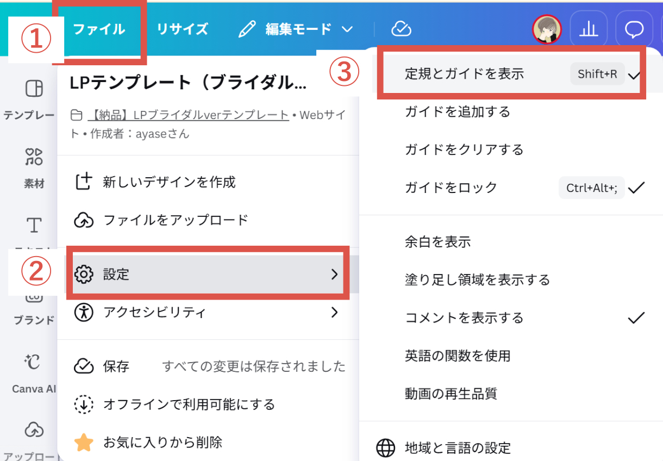Click the gear icon beside 設定

pyautogui.click(x=84, y=274)
